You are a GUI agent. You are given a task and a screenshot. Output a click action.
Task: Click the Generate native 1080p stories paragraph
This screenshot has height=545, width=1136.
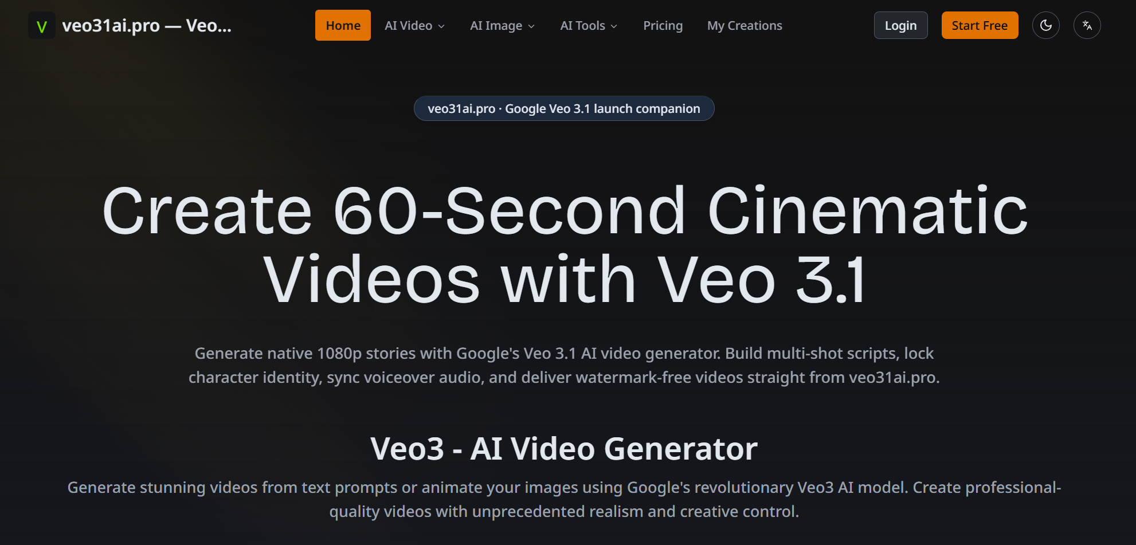click(x=564, y=365)
